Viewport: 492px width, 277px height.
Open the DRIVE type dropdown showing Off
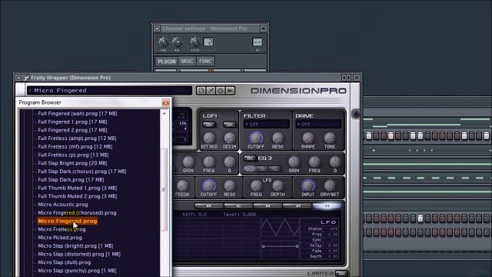tap(318, 124)
